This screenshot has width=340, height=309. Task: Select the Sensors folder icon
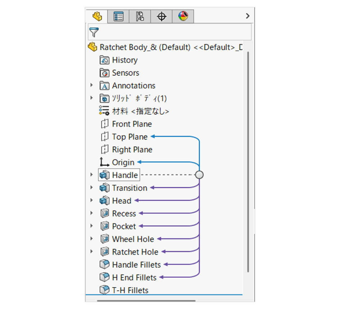(104, 73)
